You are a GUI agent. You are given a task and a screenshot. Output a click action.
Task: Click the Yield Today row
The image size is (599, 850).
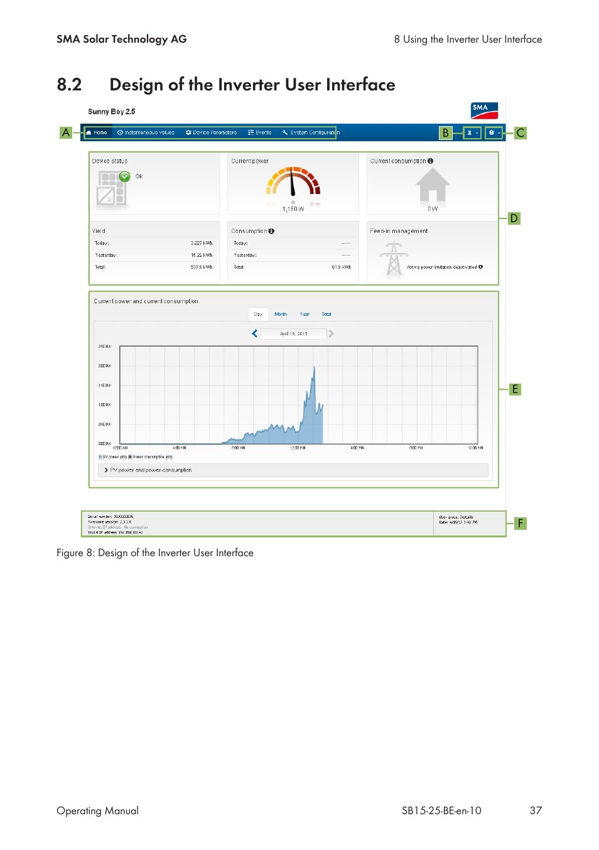click(153, 243)
